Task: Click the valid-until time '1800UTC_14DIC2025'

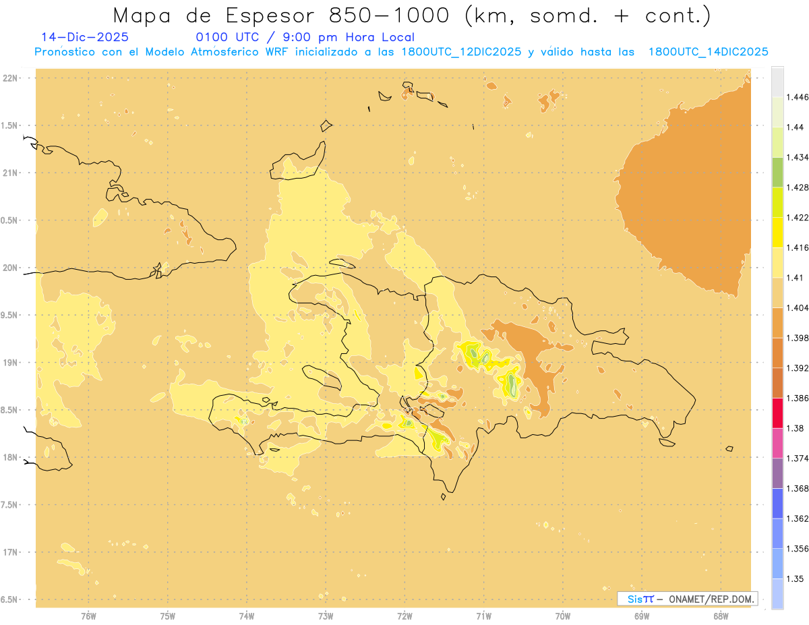Action: [x=708, y=52]
